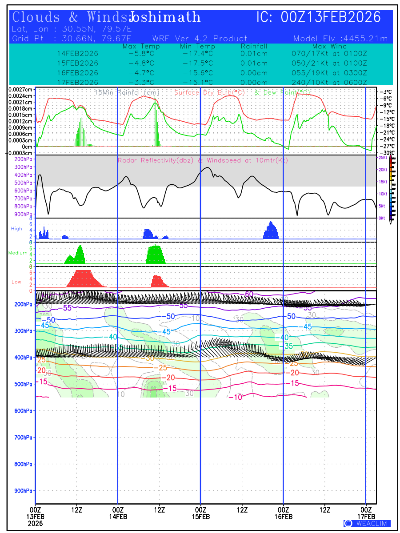Click the WEACLIM logo in the corner
Screen dimensions: 400x533
click(x=367, y=523)
